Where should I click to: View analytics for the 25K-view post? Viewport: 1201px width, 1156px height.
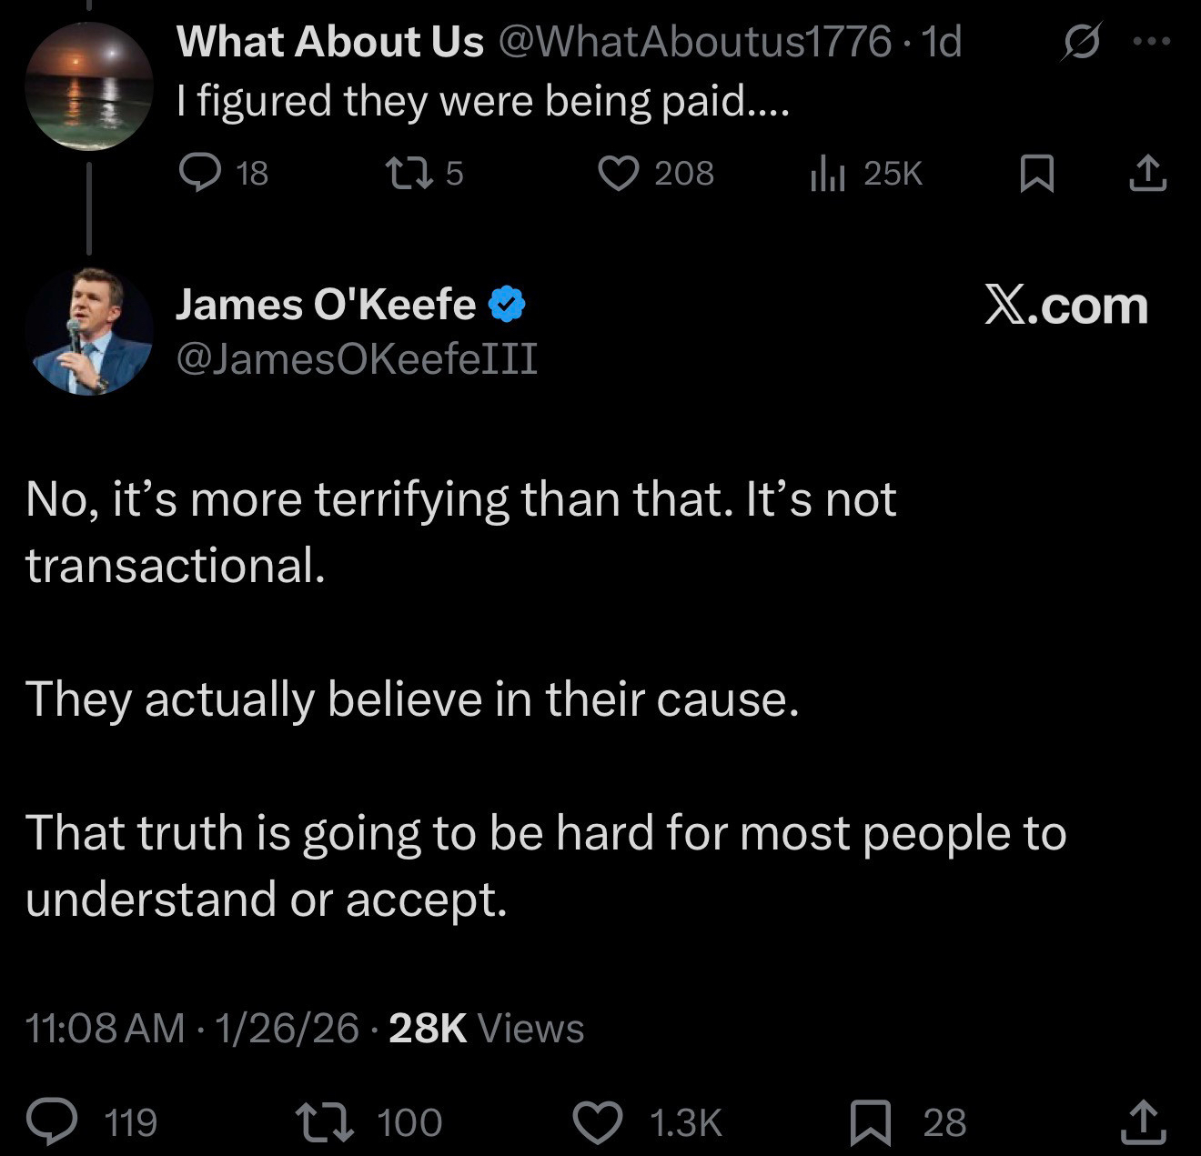[828, 172]
